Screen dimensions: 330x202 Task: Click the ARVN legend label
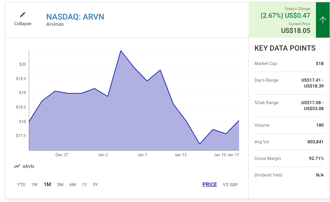point(28,167)
